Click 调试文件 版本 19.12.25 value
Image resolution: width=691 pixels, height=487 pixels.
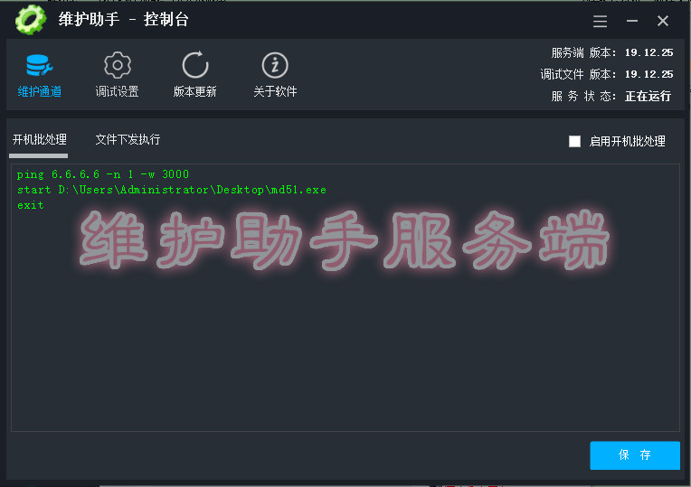(x=648, y=74)
